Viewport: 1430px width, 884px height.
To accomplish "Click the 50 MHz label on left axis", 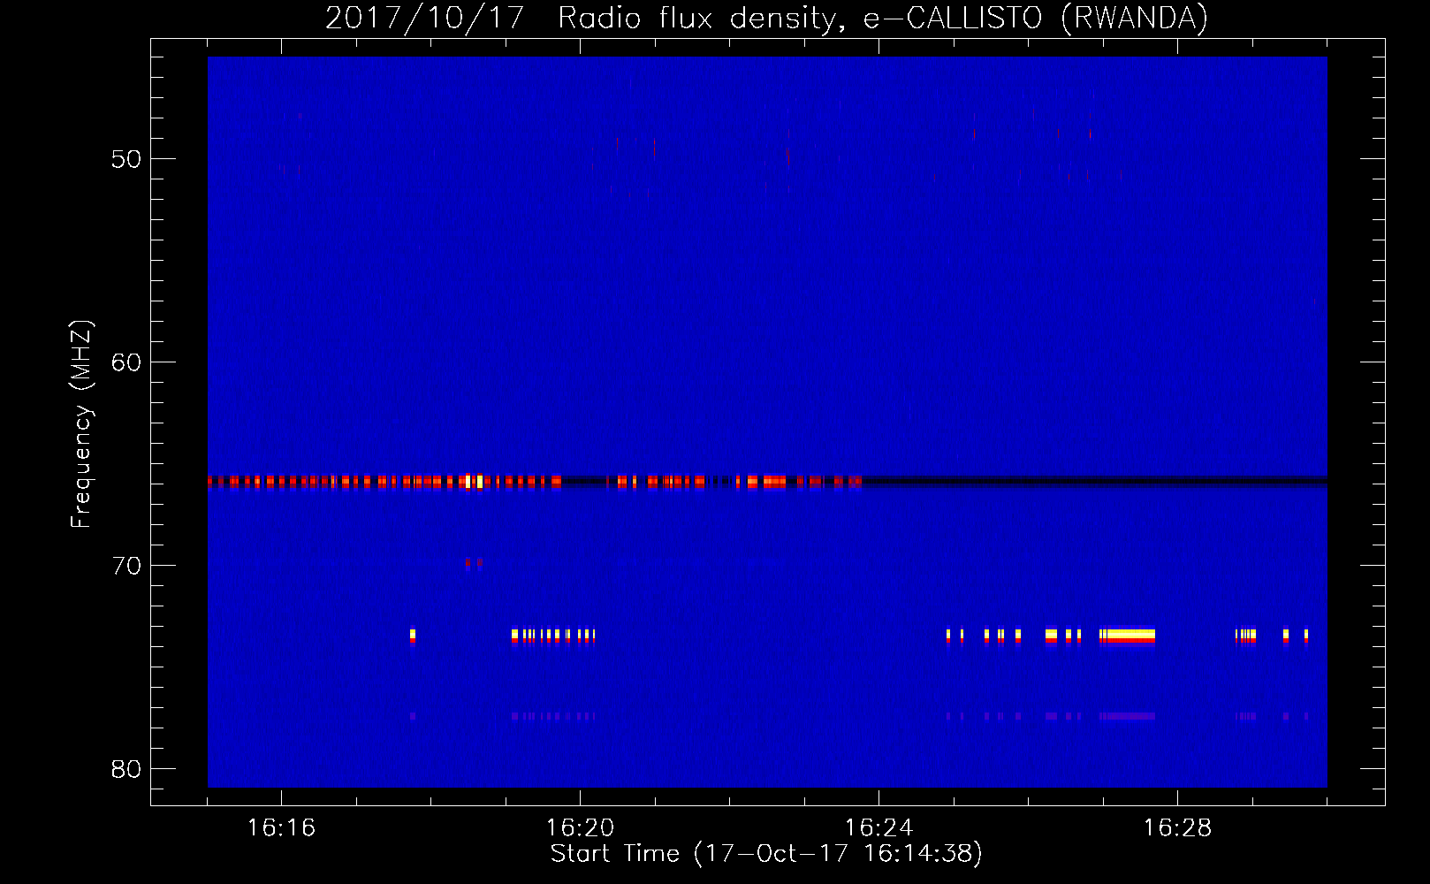I will point(126,160).
